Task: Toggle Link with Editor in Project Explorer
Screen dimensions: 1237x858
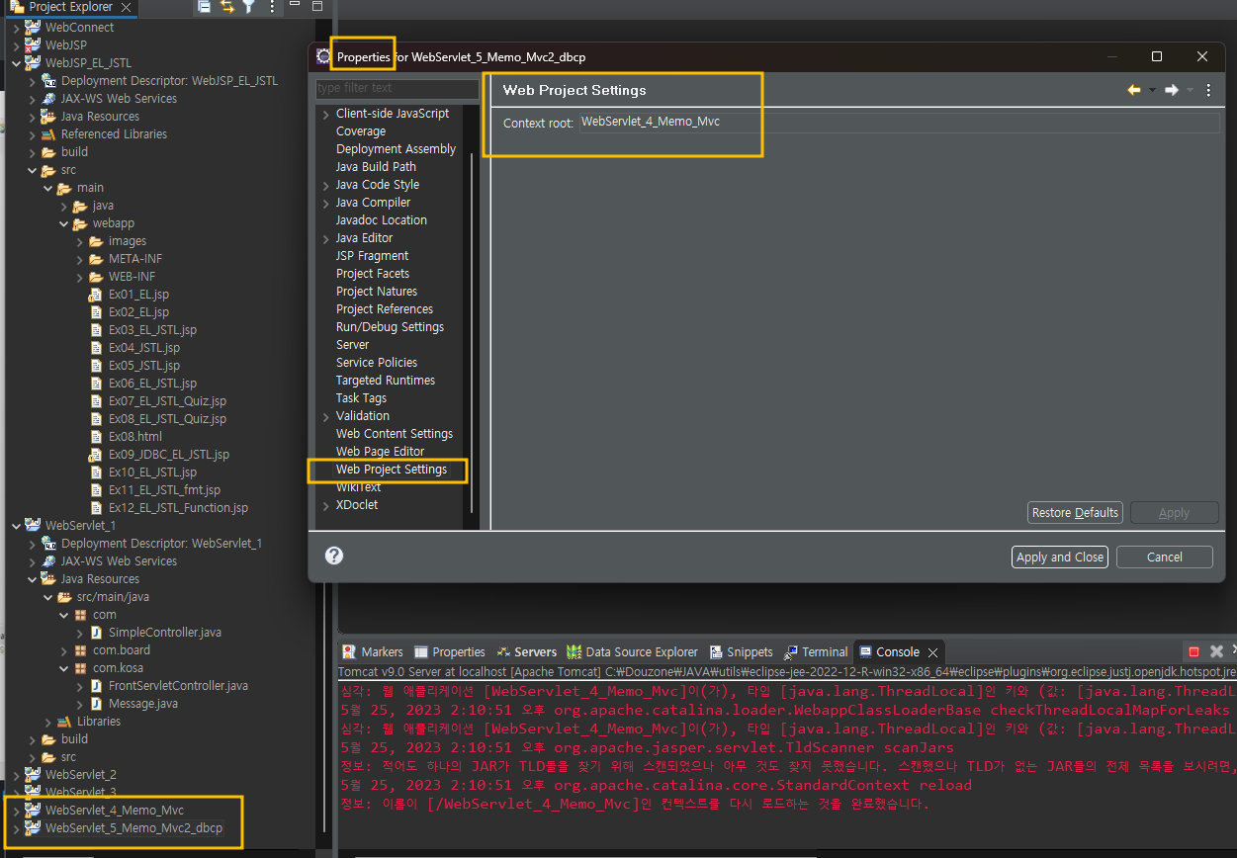Action: (227, 7)
